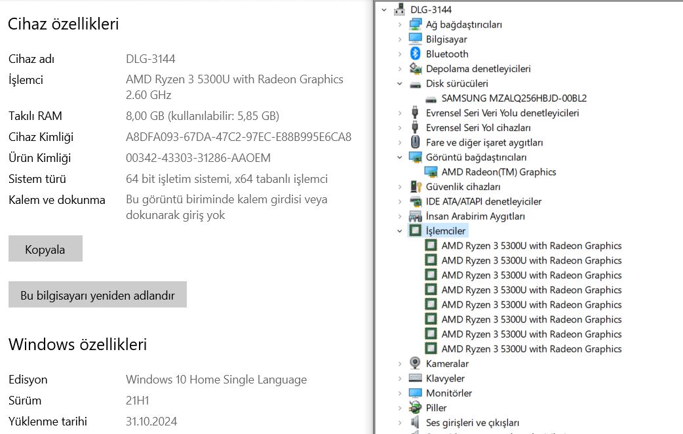This screenshot has height=434, width=683.
Task: Select the IDE ATA/ATAPI denetleyiciler label
Action: [x=484, y=201]
